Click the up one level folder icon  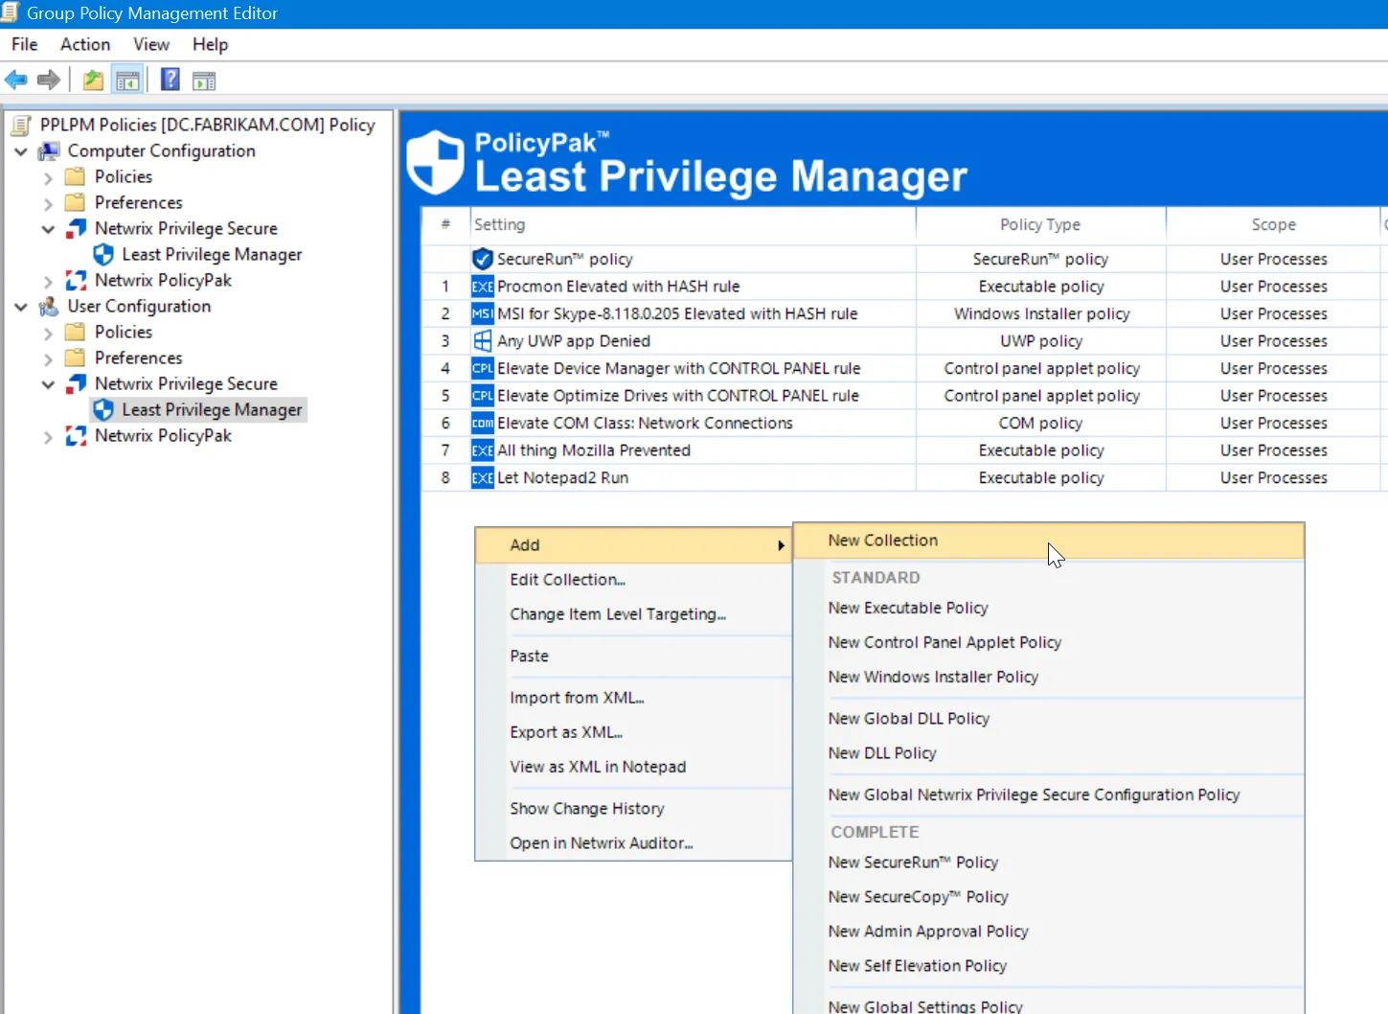pyautogui.click(x=92, y=80)
